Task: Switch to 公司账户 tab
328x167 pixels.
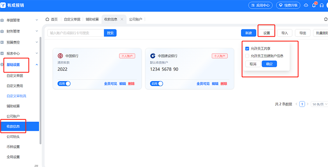Action: (136, 19)
